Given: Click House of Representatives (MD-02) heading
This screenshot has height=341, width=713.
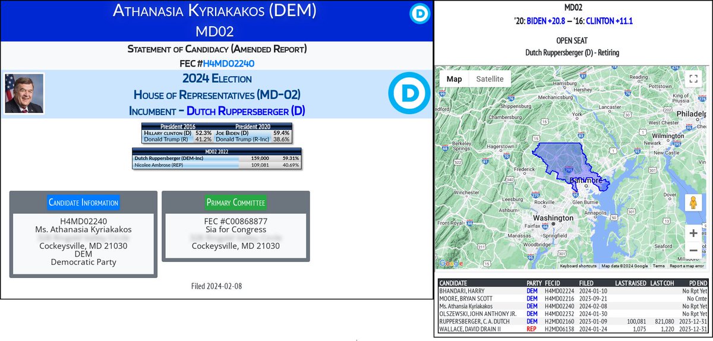Looking at the screenshot, I should pos(216,94).
